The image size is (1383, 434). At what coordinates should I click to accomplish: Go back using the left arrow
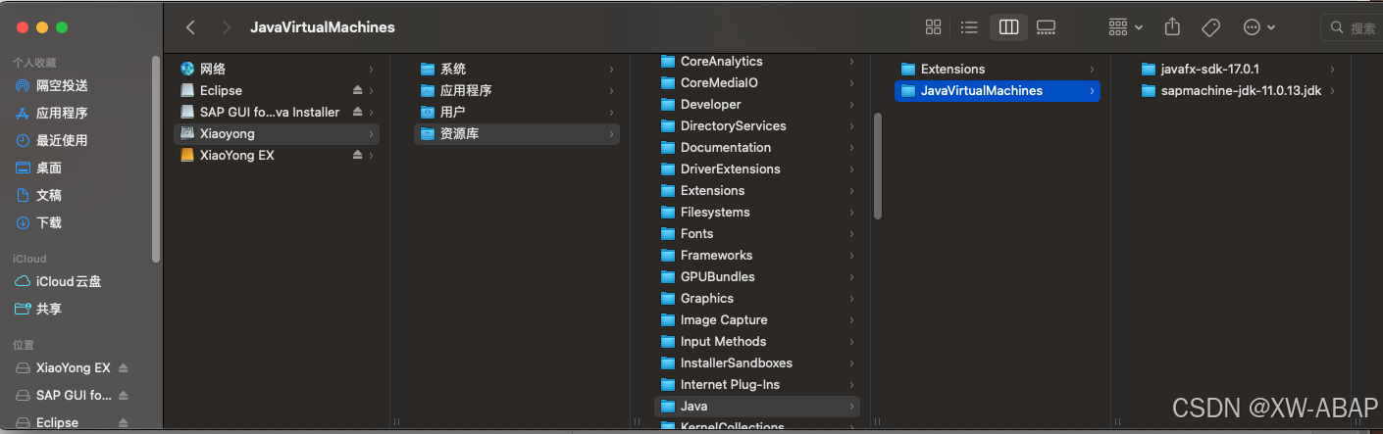tap(190, 27)
